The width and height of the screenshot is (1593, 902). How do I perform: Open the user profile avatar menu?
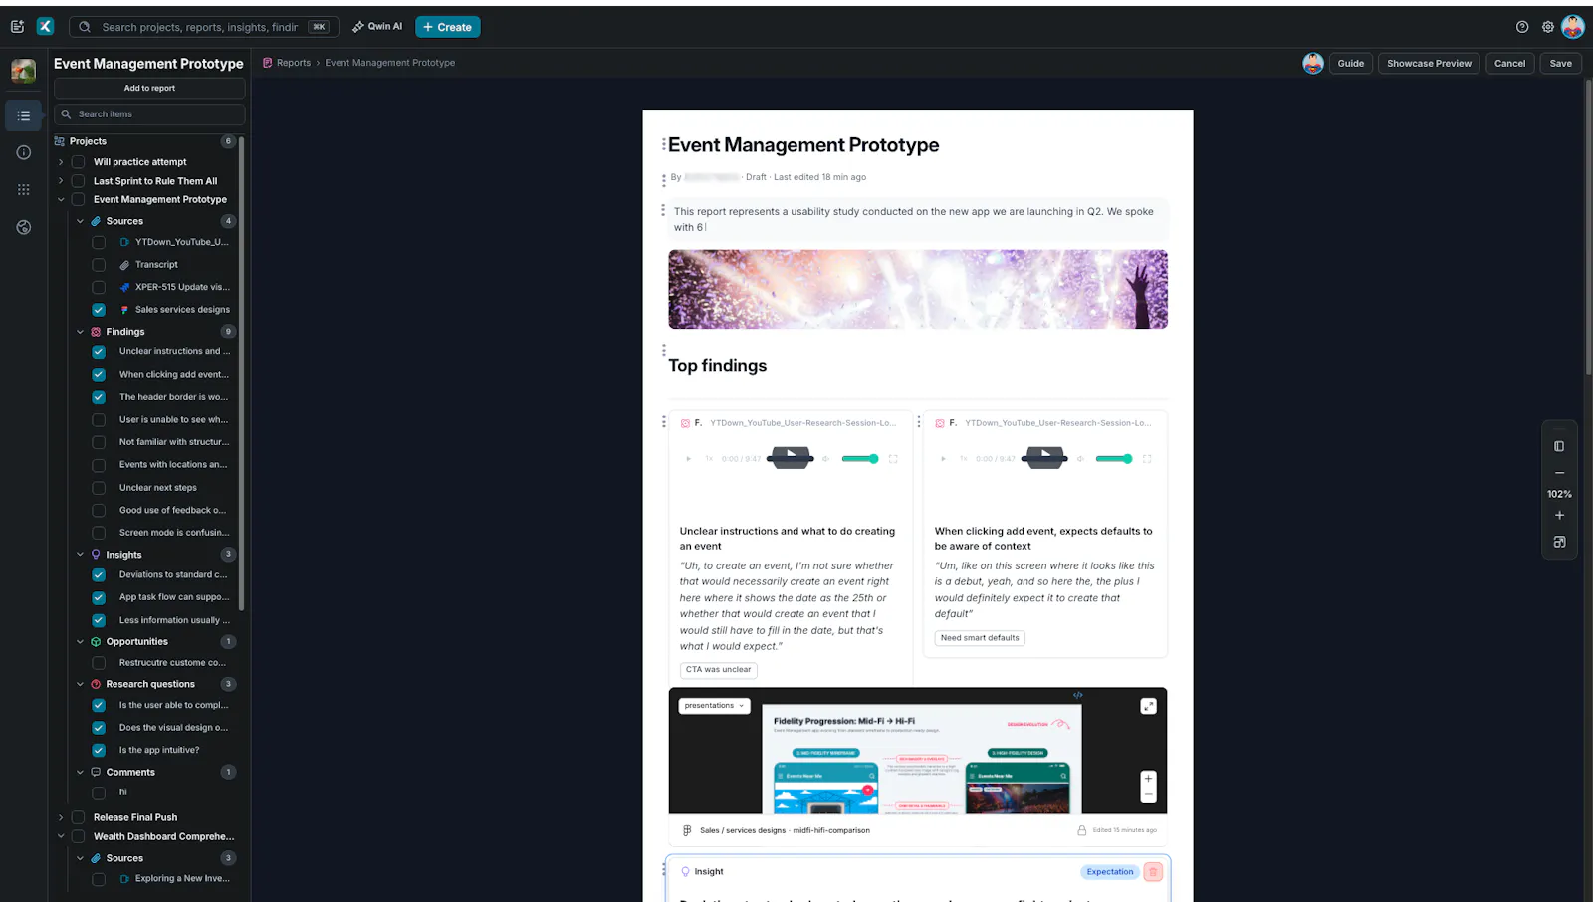1573,27
